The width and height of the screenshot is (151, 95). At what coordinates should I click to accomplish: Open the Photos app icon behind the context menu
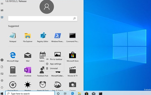click(x=58, y=54)
